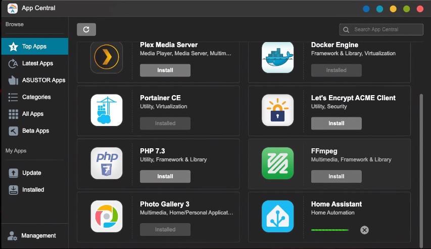Viewport: 431px width, 249px height.
Task: Open the Docker Engine whale icon
Action: click(277, 57)
